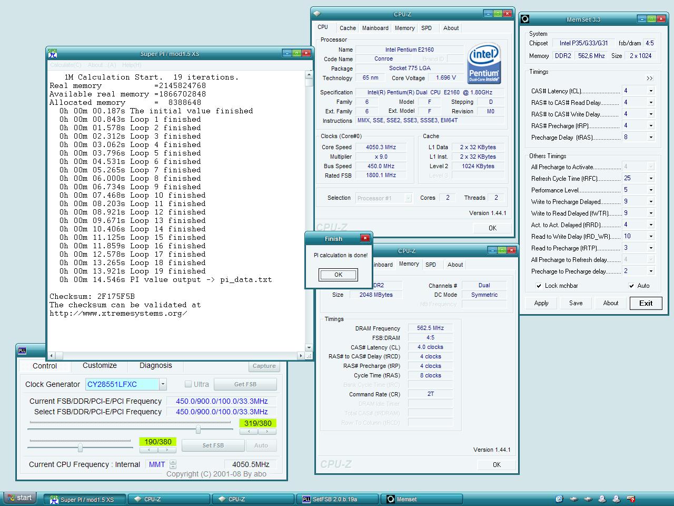Click the Checksum: 2F175F5B line
The height and width of the screenshot is (506, 674).
(92, 296)
